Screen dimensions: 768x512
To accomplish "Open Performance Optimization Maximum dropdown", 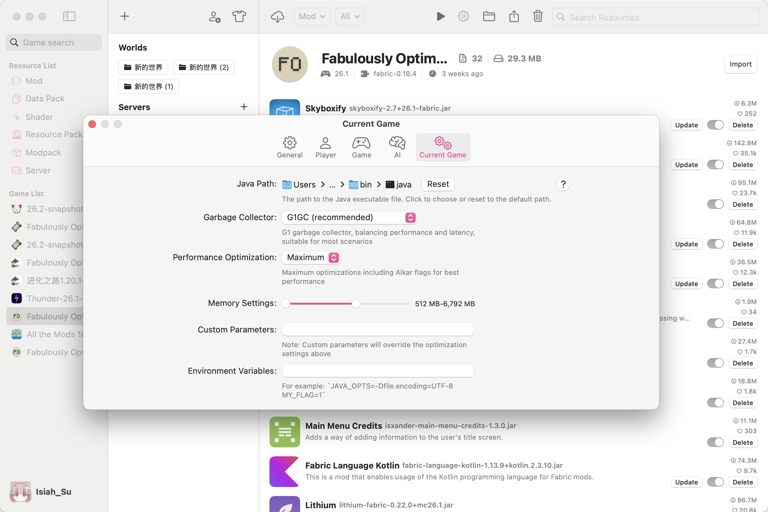I will click(311, 258).
